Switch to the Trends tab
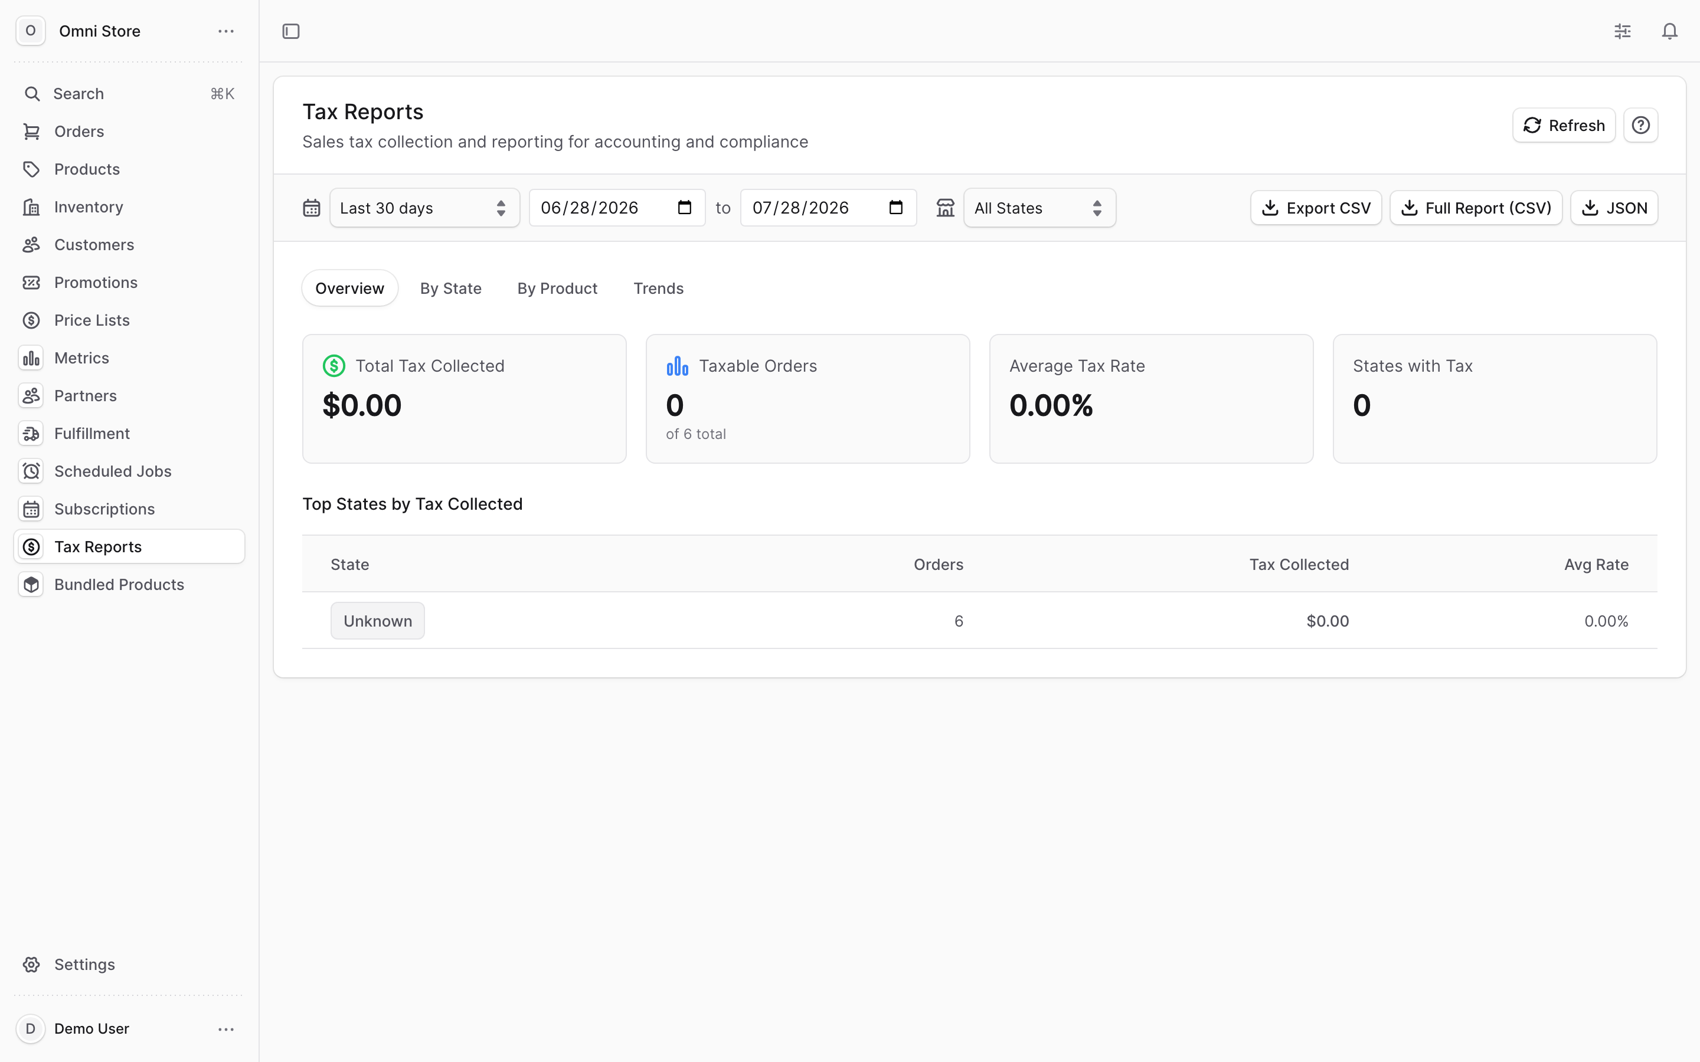This screenshot has height=1062, width=1700. click(658, 288)
